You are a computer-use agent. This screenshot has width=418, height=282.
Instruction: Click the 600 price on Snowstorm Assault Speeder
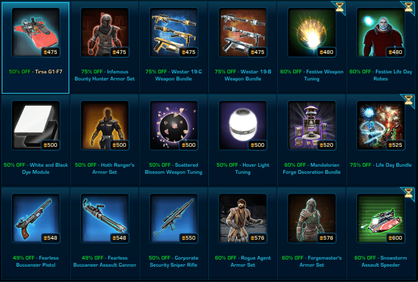point(395,238)
